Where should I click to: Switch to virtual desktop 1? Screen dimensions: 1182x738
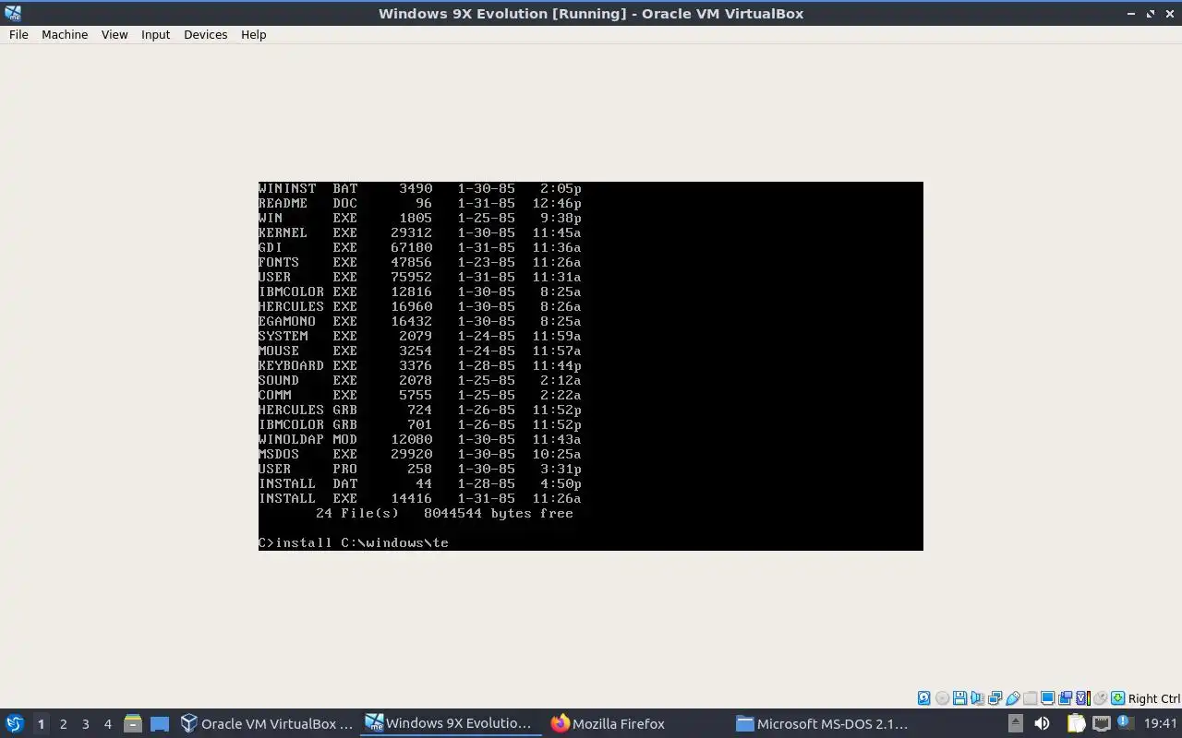41,724
